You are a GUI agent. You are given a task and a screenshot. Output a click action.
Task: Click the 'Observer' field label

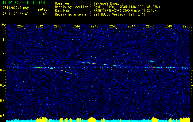coord(62,3)
